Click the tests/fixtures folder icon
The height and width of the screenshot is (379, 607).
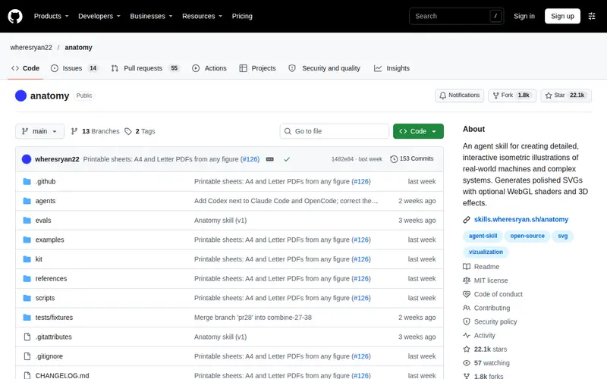(x=27, y=317)
